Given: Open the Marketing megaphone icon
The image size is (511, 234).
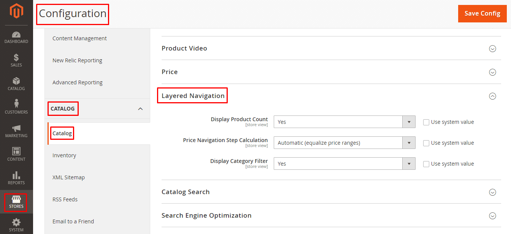Looking at the screenshot, I should tap(16, 128).
